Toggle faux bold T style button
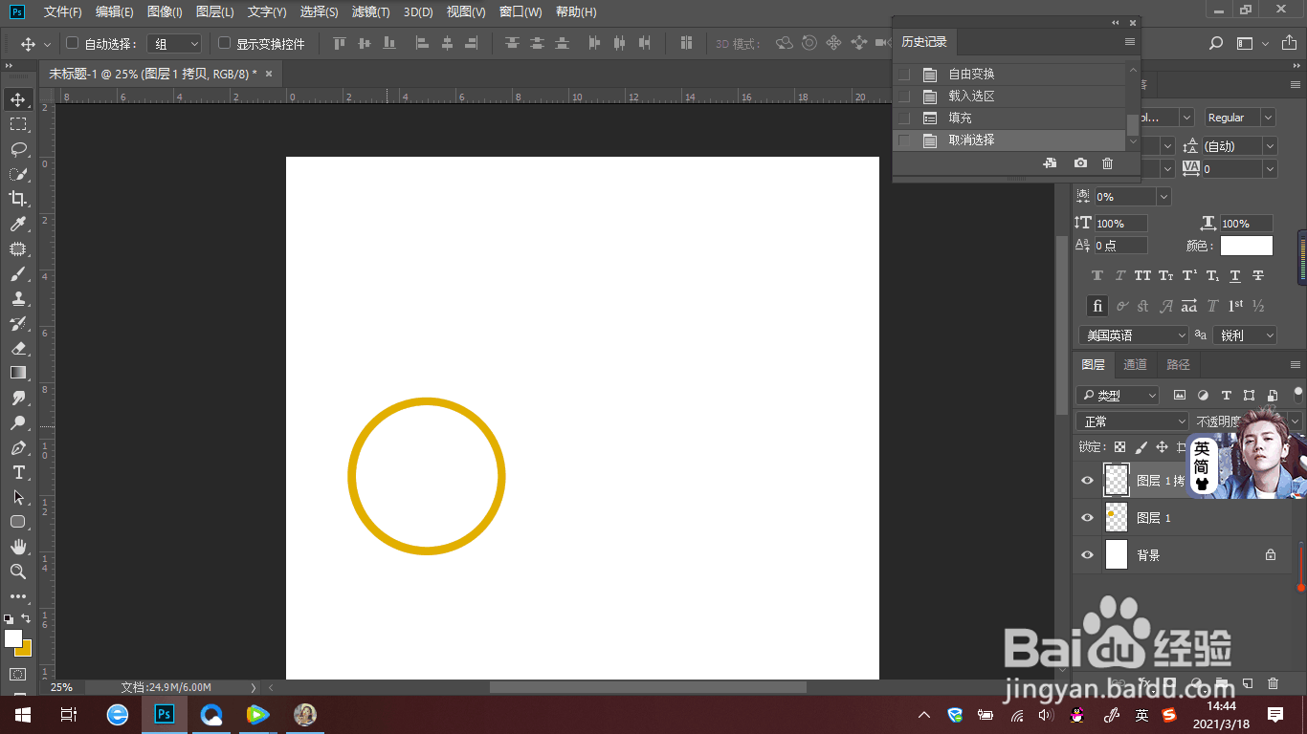 tap(1097, 276)
